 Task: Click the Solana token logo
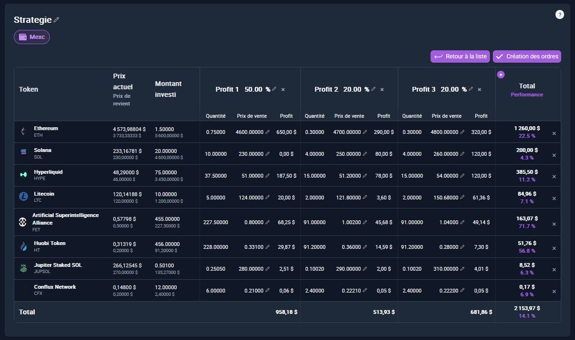(x=23, y=152)
